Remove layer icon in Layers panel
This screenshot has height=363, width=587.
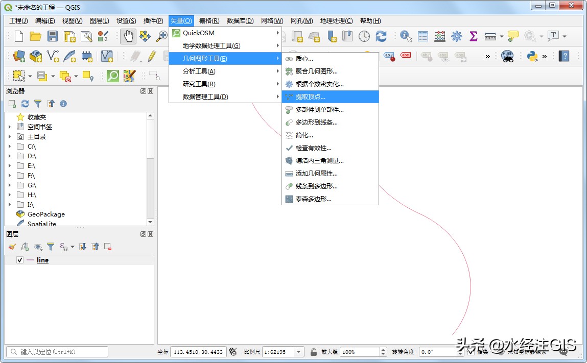pos(108,246)
